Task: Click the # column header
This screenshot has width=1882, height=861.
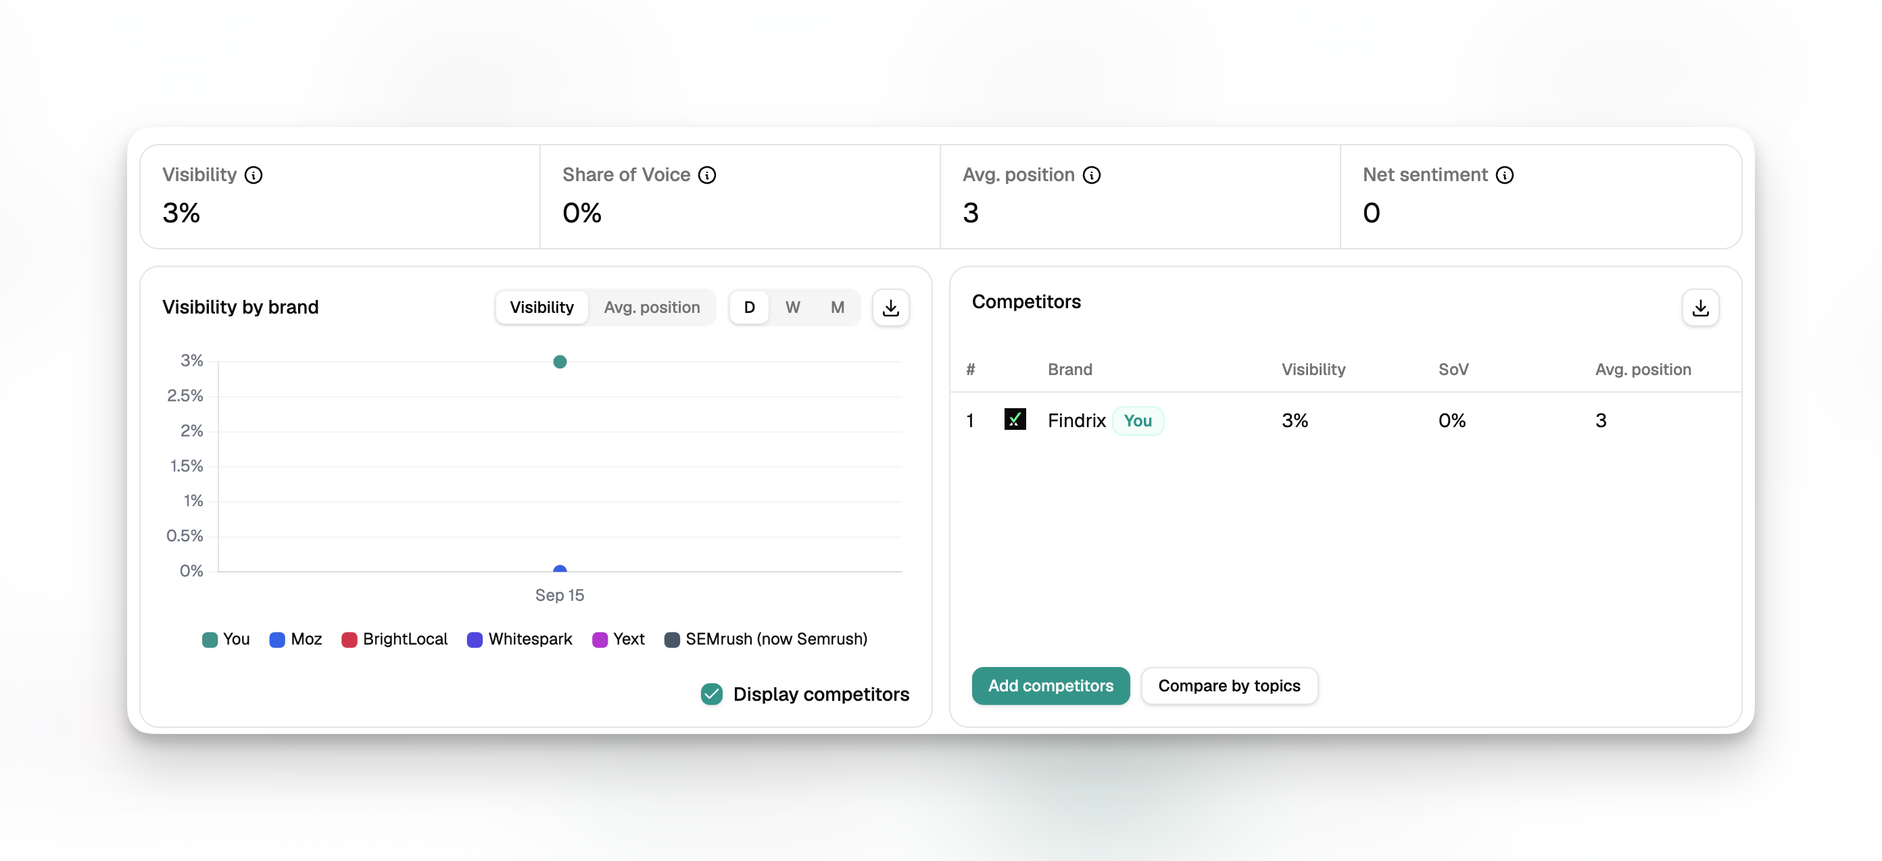Action: [970, 370]
